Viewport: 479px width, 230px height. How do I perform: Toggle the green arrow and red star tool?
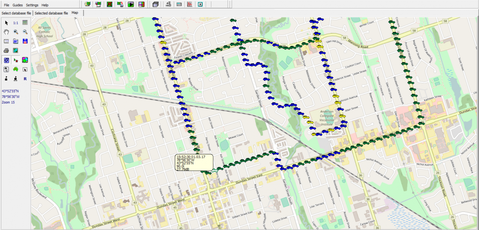pos(16,60)
